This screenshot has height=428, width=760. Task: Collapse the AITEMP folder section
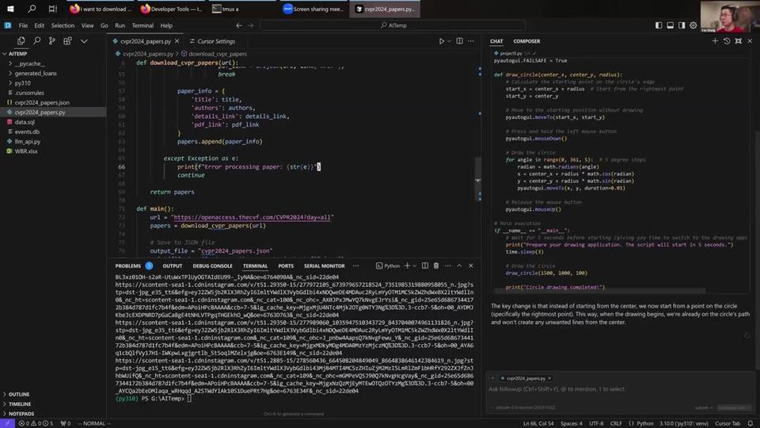coord(53,54)
